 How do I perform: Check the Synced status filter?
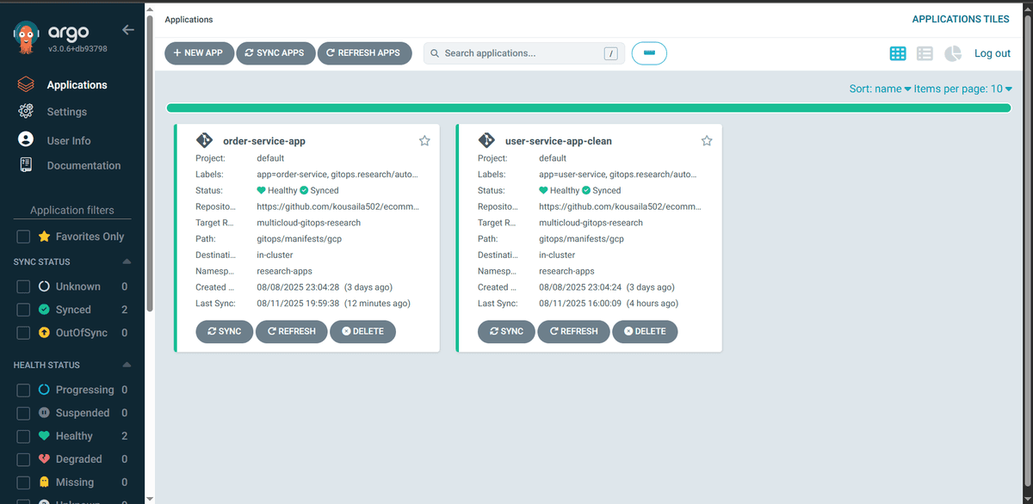pyautogui.click(x=22, y=310)
